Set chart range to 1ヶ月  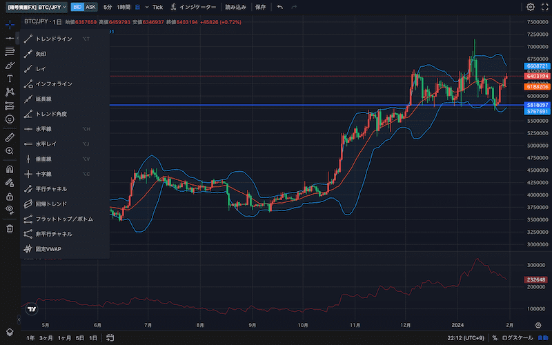point(64,338)
